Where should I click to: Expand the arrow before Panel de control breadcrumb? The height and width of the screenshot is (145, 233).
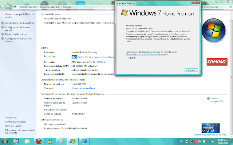click(18, 7)
